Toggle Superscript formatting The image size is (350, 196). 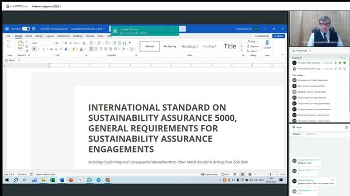(61, 49)
